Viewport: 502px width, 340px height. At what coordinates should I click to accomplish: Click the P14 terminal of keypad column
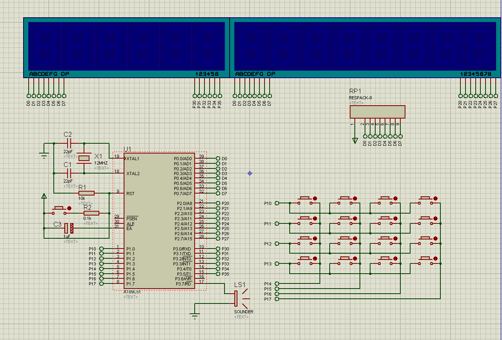coord(277,283)
